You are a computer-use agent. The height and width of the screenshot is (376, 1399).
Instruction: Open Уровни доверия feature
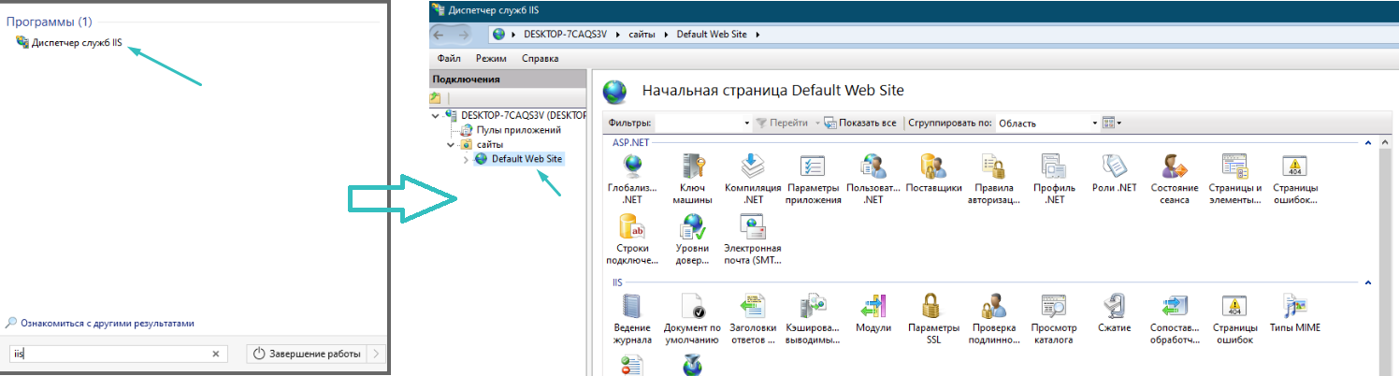692,239
